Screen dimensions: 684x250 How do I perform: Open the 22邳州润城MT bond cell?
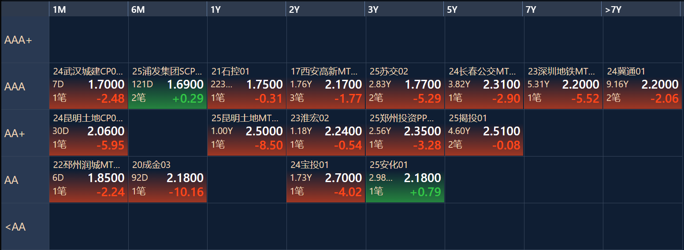(88, 179)
